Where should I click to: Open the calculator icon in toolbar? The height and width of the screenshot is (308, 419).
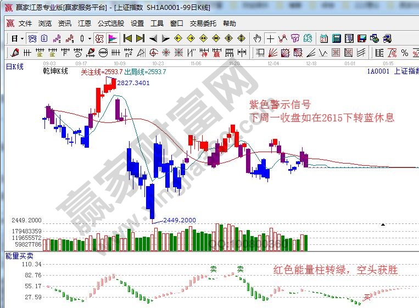(x=336, y=38)
